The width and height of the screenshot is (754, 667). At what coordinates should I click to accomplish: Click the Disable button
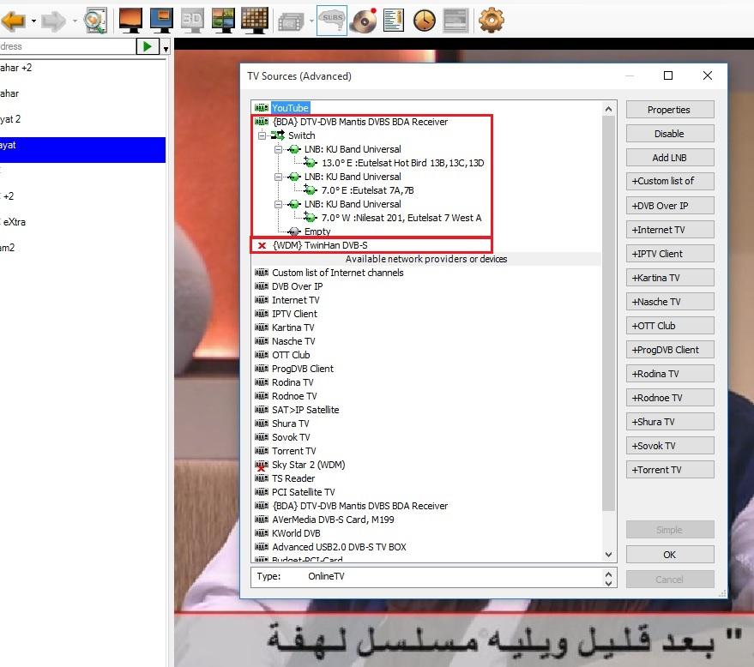(x=669, y=134)
